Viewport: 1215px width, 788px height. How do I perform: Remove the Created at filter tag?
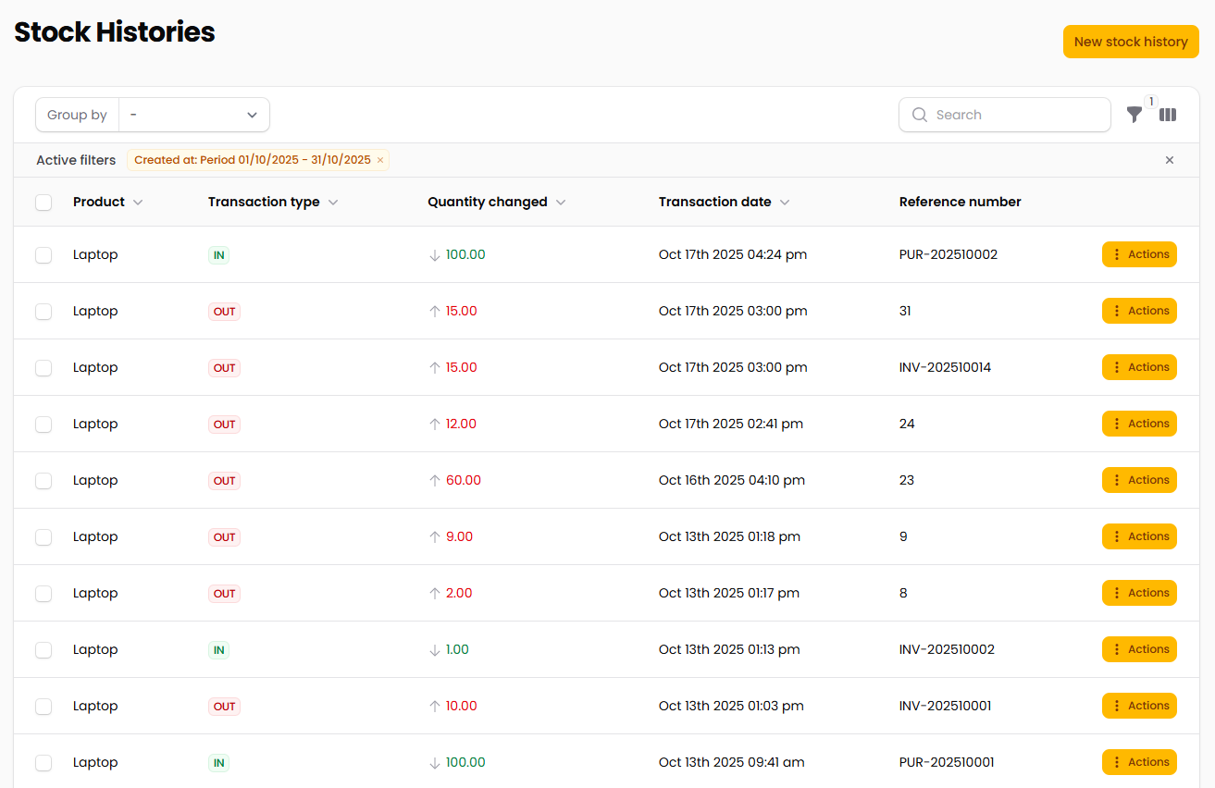pyautogui.click(x=380, y=160)
